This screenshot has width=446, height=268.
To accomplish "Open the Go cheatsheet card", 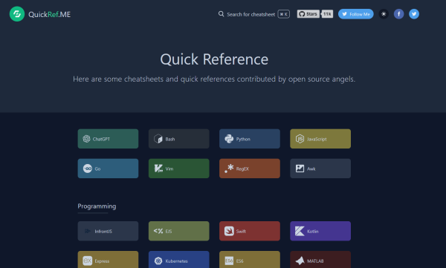I will tap(108, 169).
